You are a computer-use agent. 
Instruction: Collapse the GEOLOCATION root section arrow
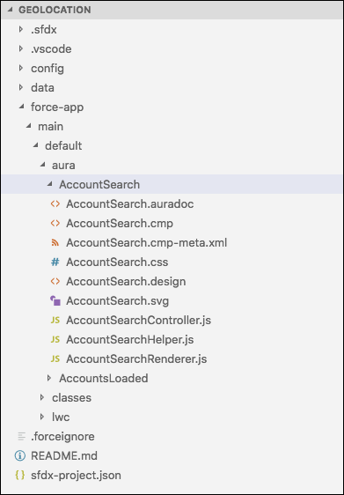pos(11,10)
